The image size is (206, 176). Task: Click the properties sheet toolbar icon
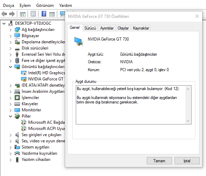(33, 14)
